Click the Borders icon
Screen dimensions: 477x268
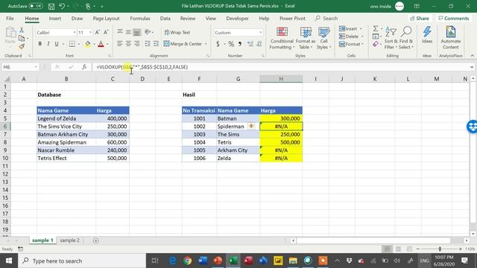72,44
